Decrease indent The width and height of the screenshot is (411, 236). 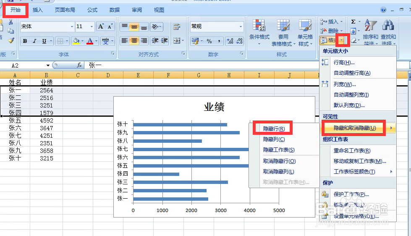click(x=155, y=41)
